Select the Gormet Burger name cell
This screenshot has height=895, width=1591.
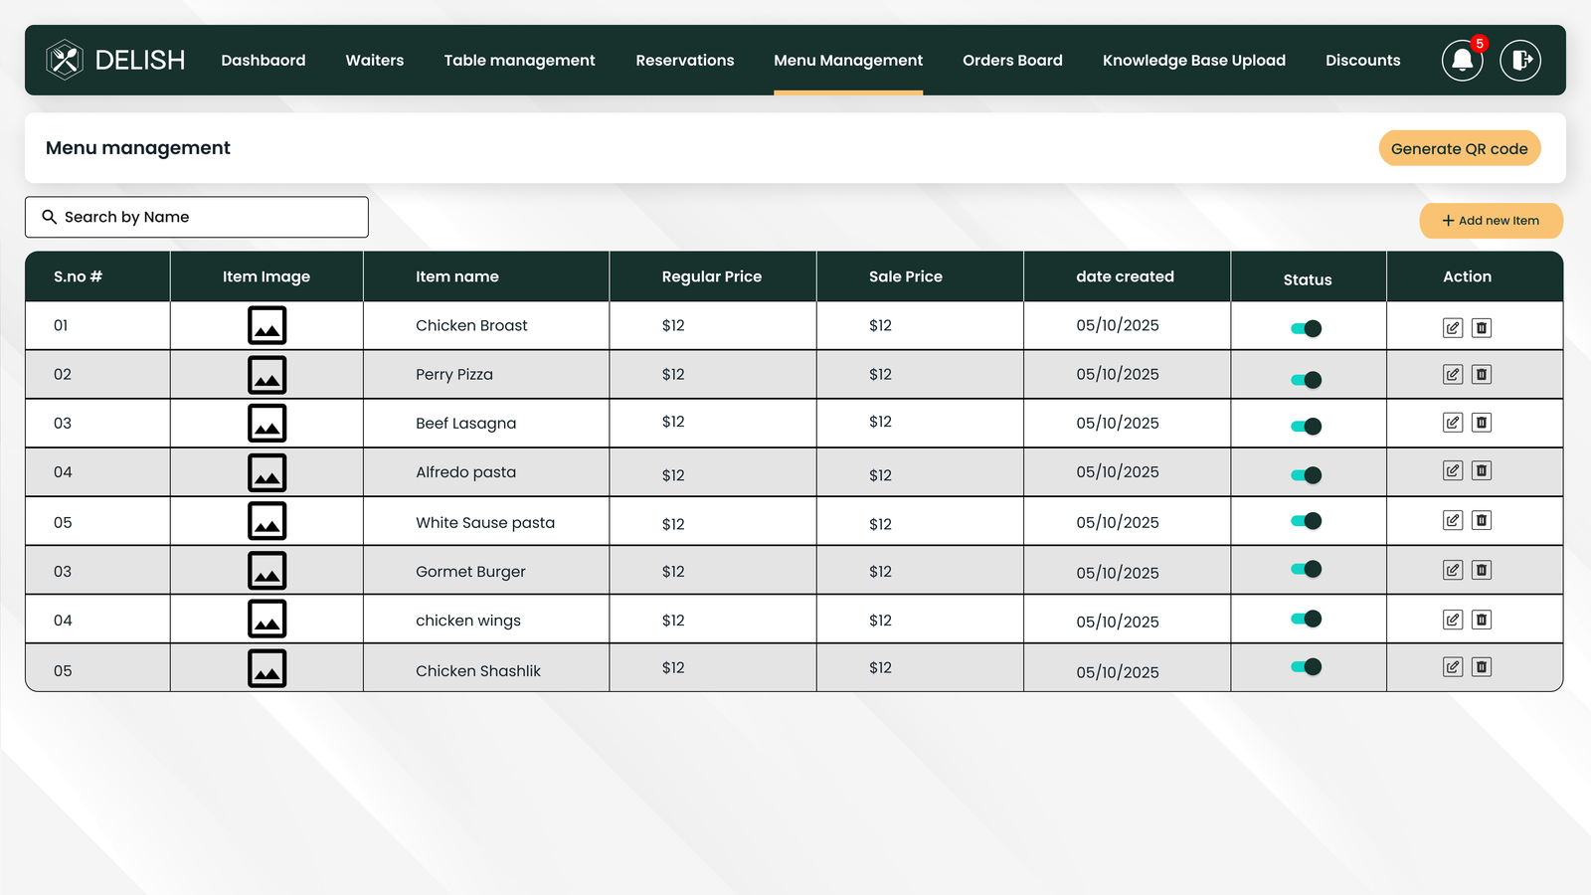tap(470, 572)
